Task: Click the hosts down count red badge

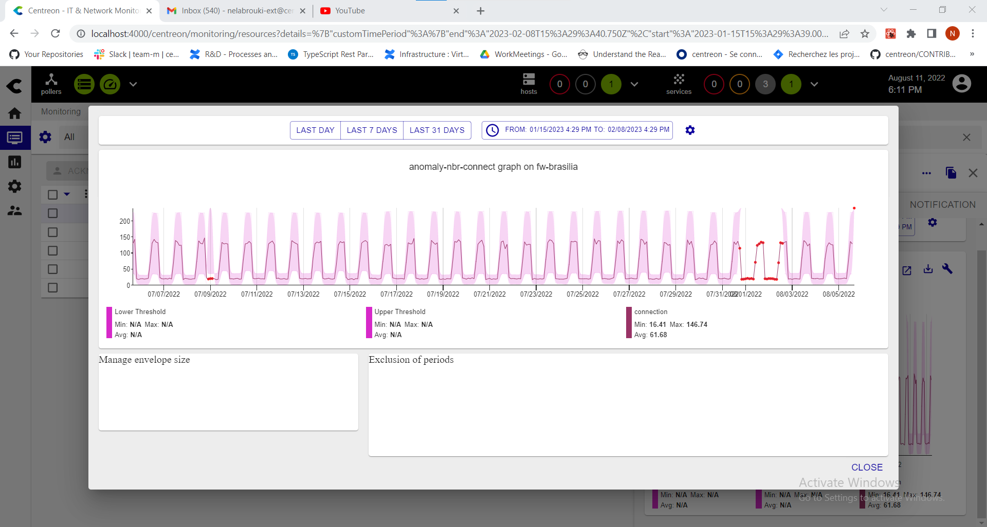Action: (x=560, y=84)
